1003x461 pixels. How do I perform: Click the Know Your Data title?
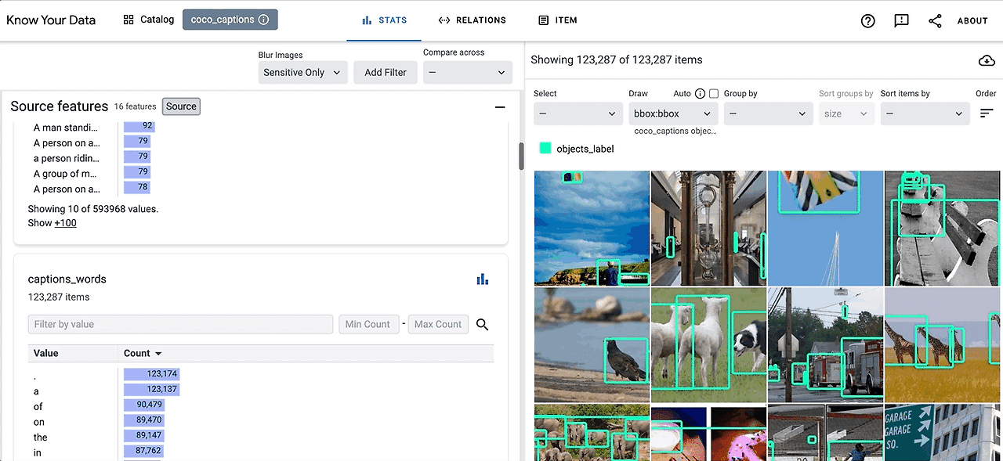click(51, 20)
